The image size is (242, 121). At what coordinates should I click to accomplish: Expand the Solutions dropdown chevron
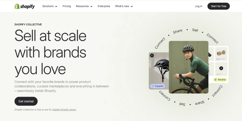pyautogui.click(x=56, y=6)
